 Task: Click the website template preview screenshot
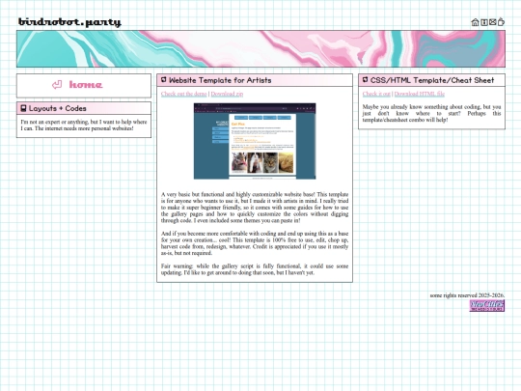tap(255, 141)
